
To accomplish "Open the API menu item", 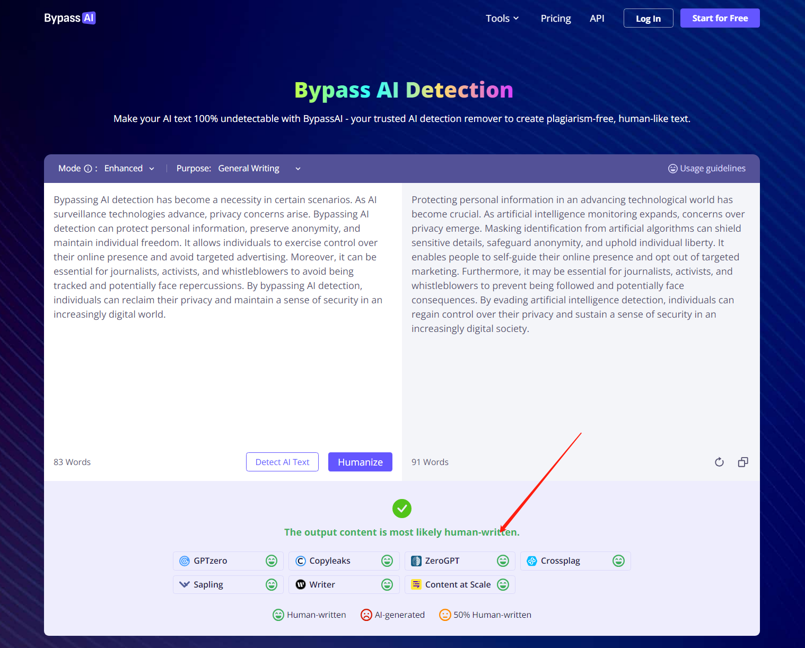I will tap(597, 18).
